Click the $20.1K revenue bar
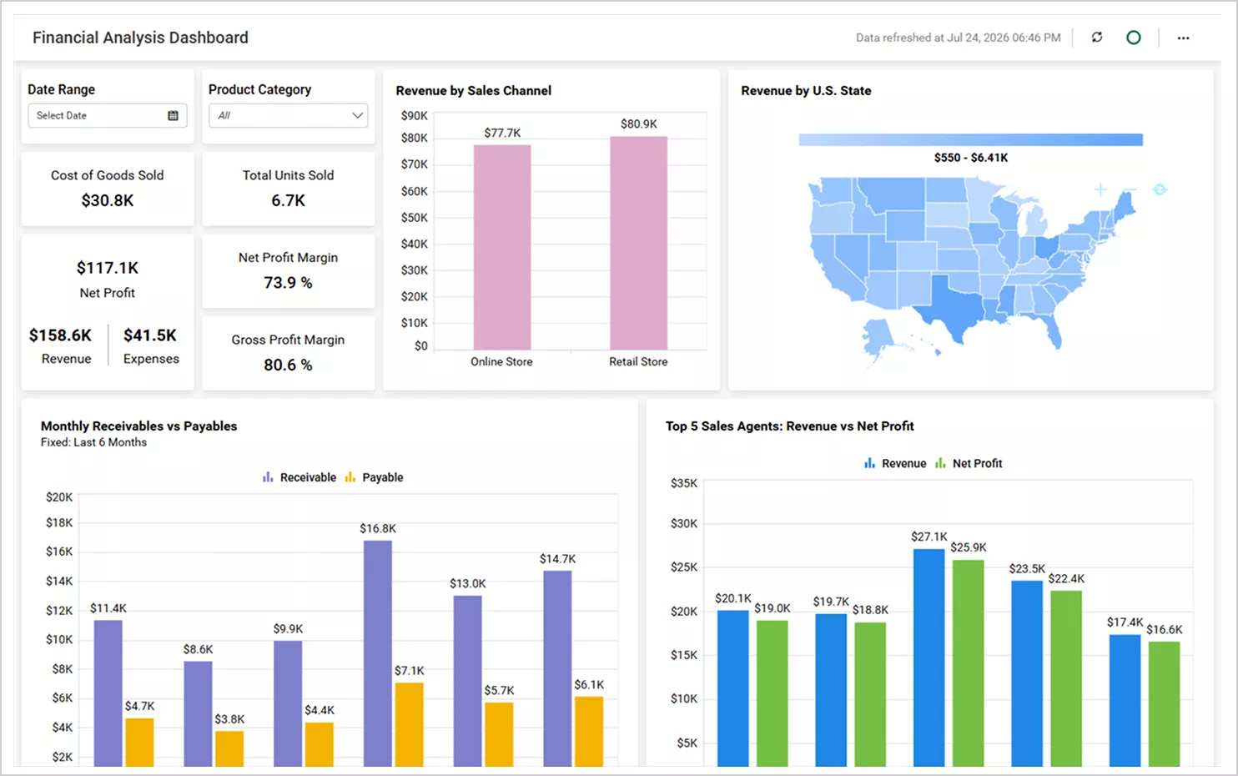 (733, 688)
